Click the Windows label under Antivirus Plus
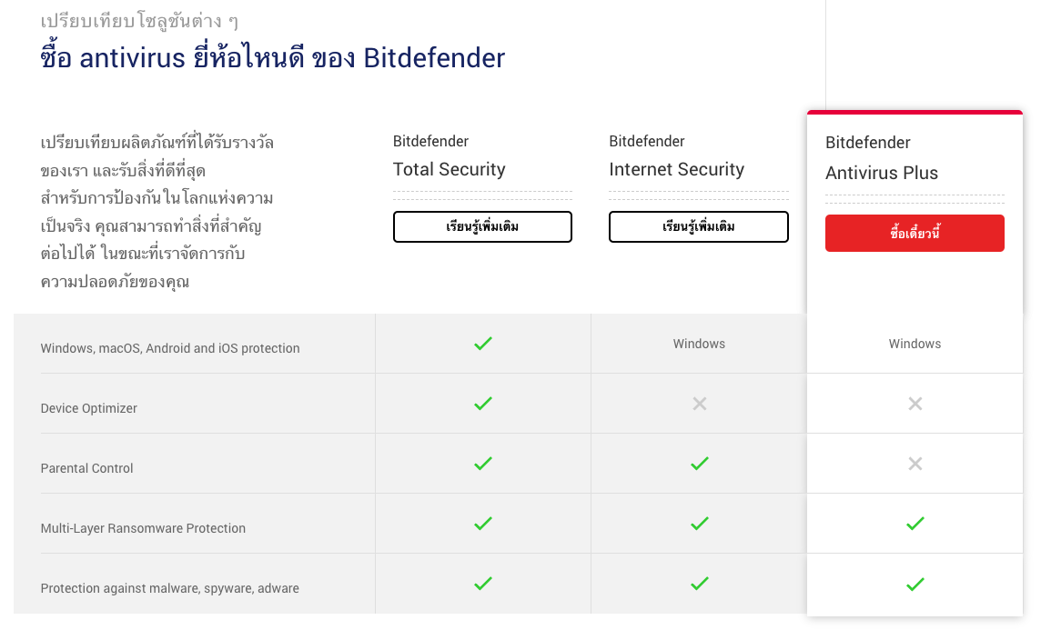Screen dimensions: 1041x640 915,344
